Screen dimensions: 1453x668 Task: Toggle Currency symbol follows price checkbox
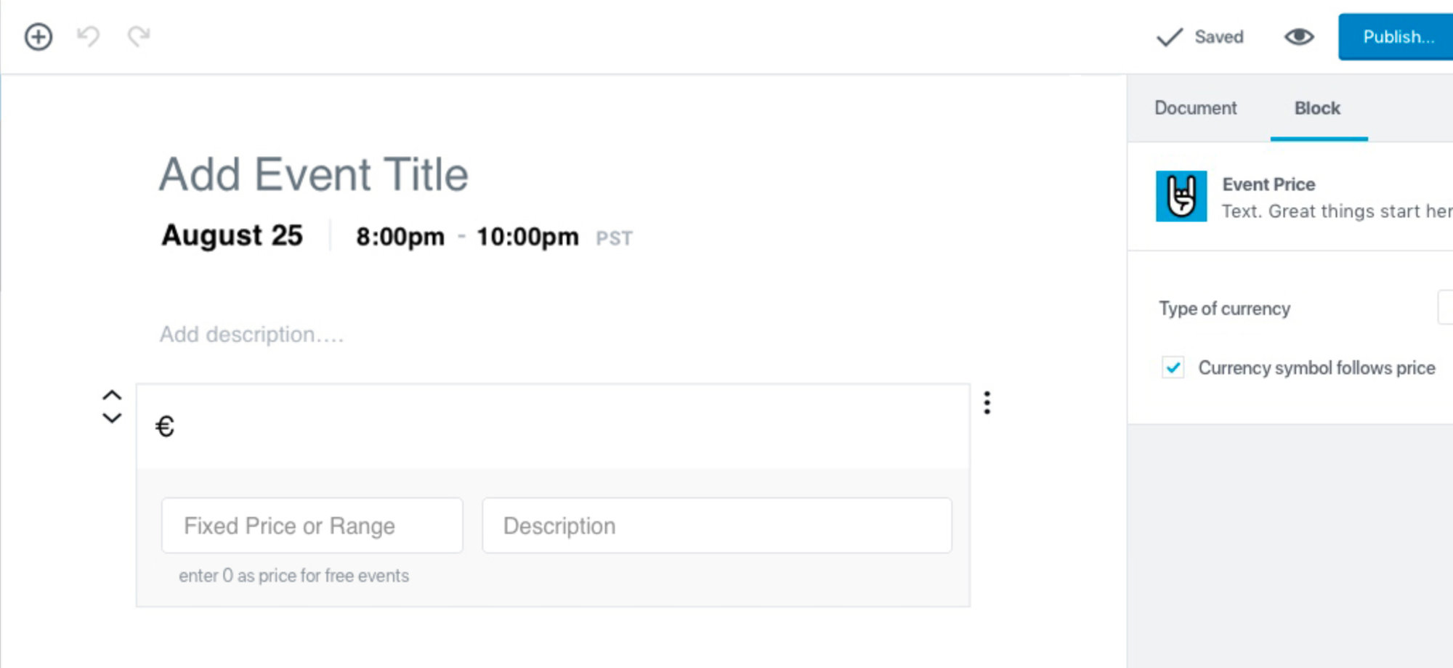tap(1173, 367)
